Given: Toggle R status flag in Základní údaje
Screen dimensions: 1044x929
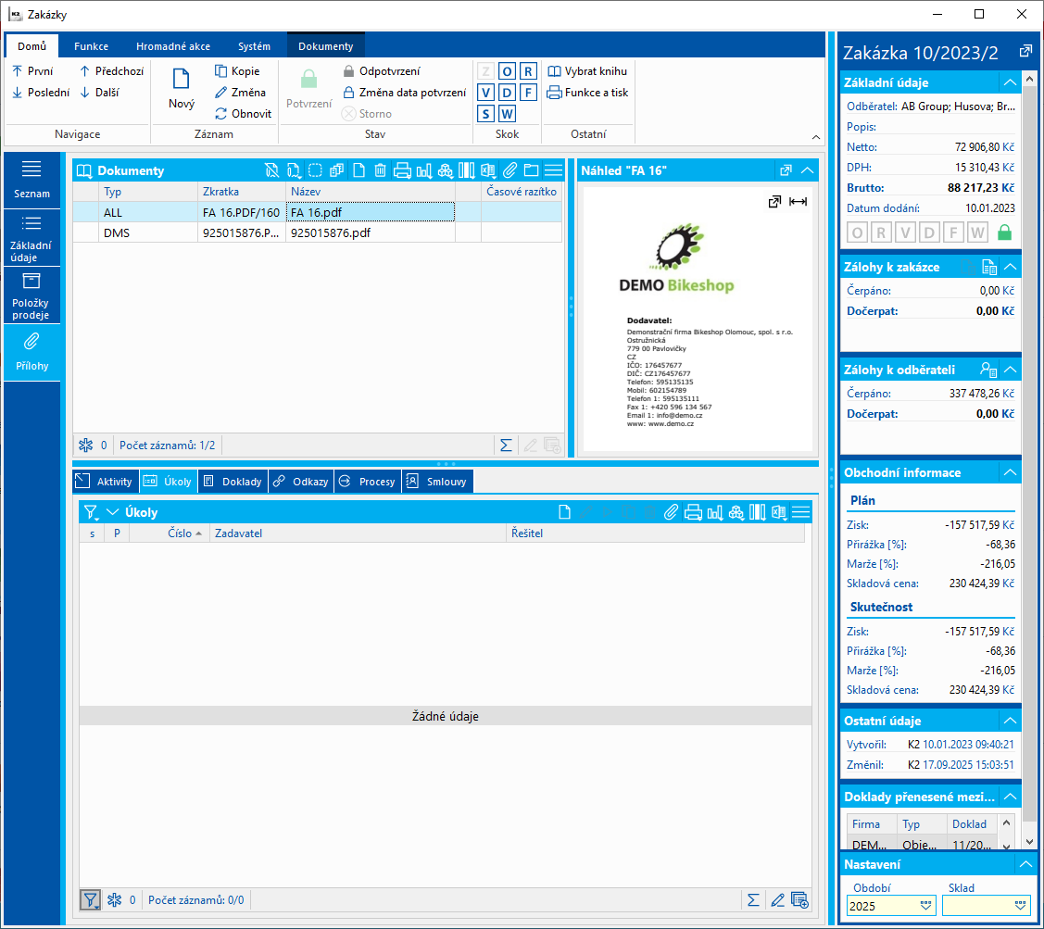Looking at the screenshot, I should [x=882, y=233].
